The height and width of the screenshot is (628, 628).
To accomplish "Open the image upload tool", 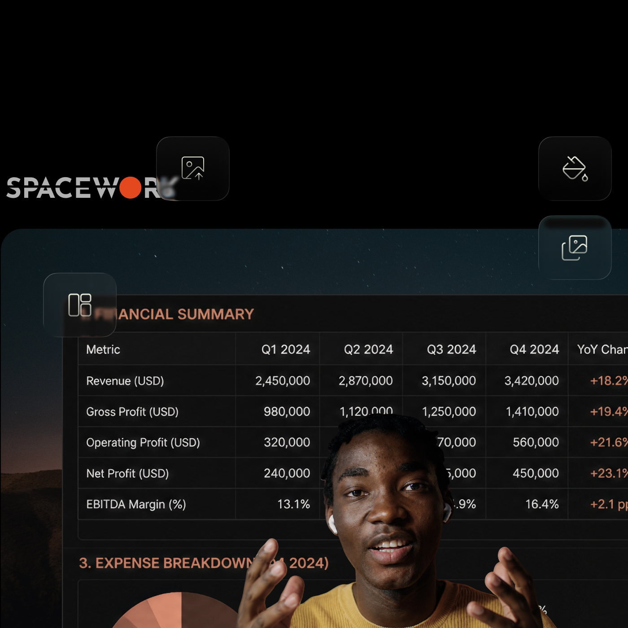I will tap(193, 168).
